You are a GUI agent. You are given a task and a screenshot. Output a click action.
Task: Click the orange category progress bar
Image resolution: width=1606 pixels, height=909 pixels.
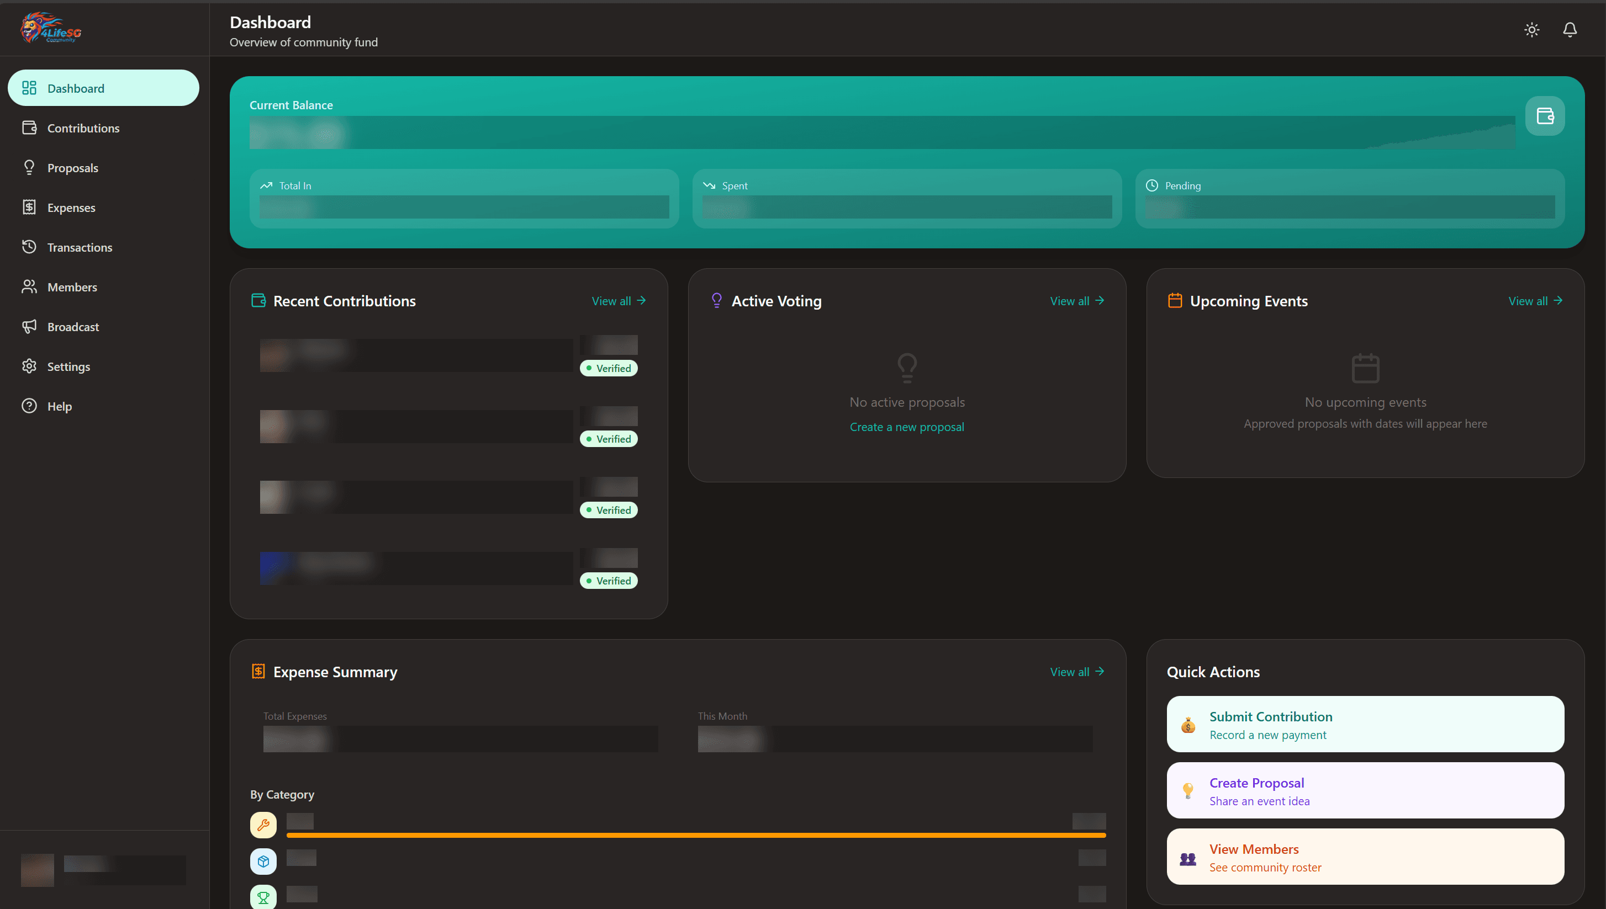pyautogui.click(x=695, y=834)
